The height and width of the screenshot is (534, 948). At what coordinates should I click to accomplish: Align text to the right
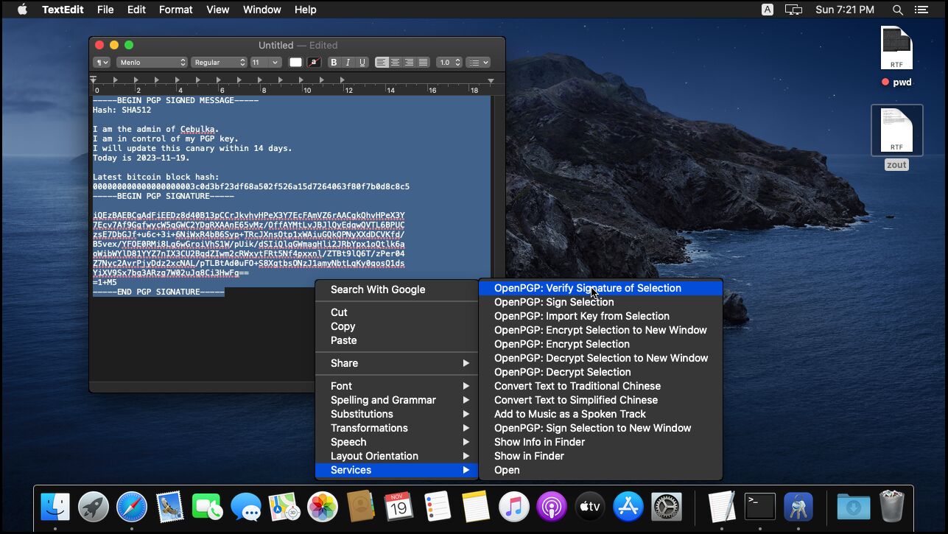[x=410, y=63]
